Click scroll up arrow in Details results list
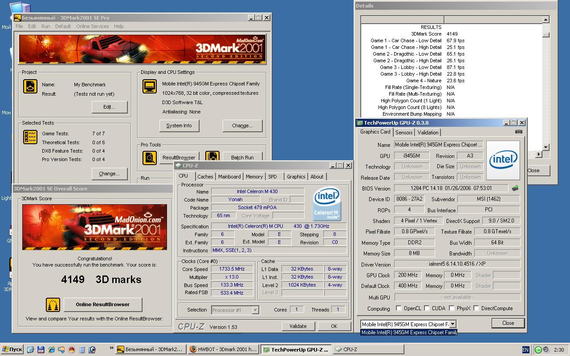 pos(546,20)
